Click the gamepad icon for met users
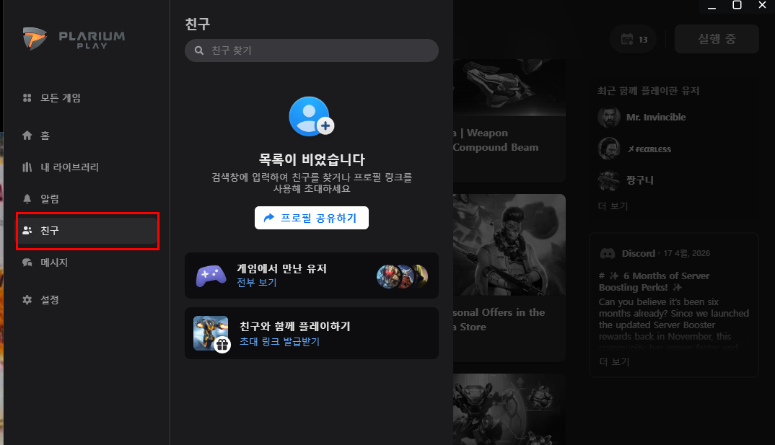The height and width of the screenshot is (445, 775). (x=211, y=276)
